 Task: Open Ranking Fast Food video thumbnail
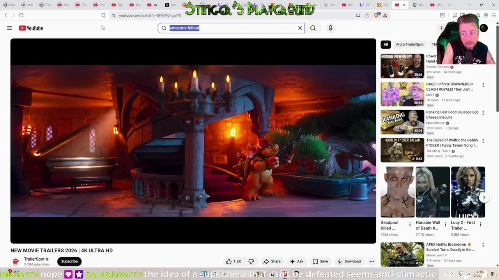coord(402,122)
